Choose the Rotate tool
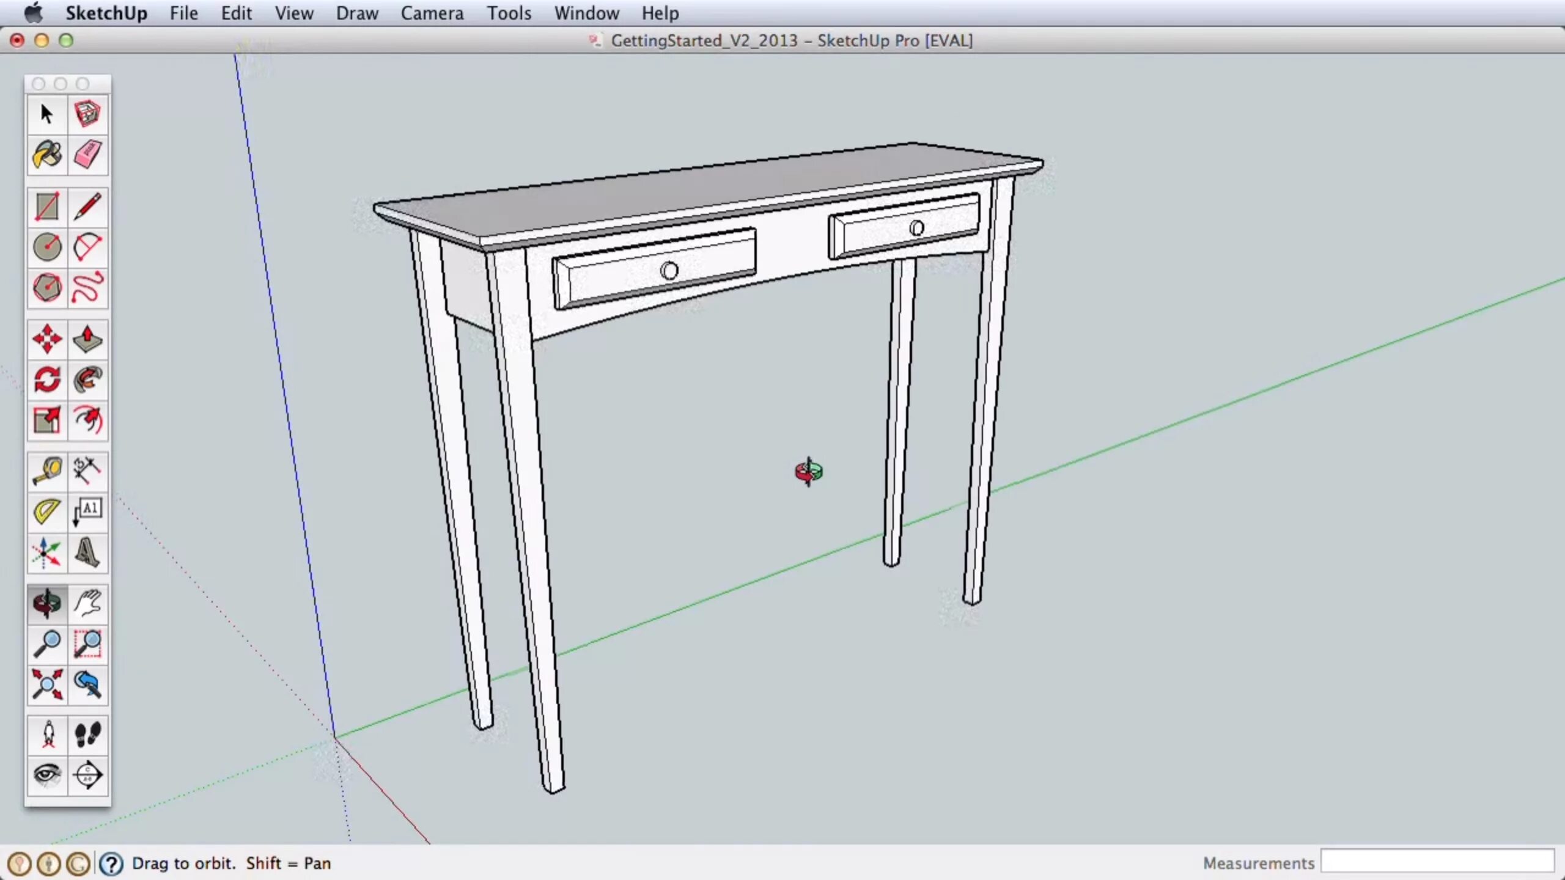1565x880 pixels. pos(46,380)
